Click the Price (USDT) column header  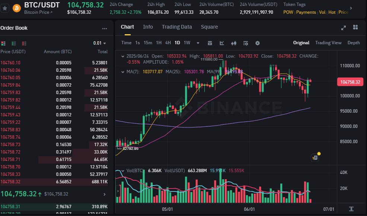click(x=13, y=52)
